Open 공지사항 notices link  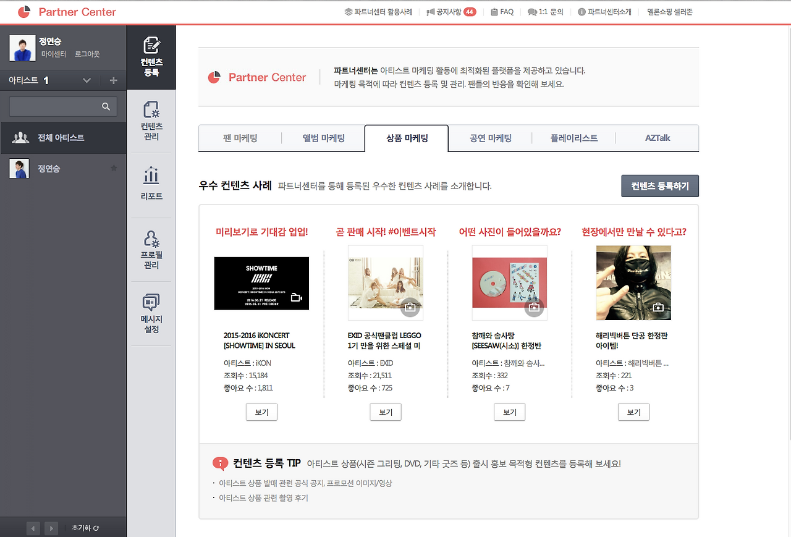point(444,12)
